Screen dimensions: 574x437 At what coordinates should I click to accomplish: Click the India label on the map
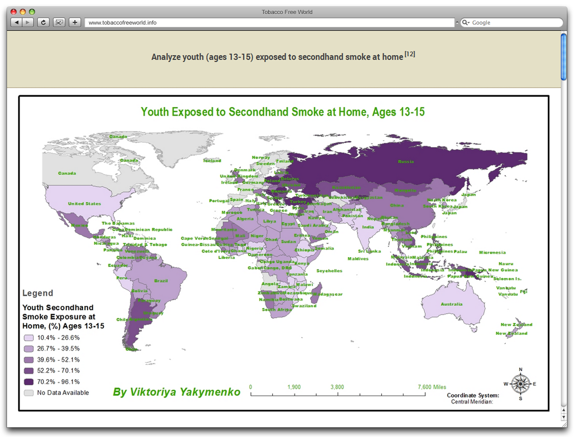368,227
